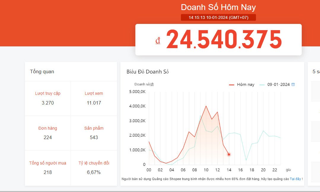Click the 24.540.375 sales total figure
320x192 pixels.
click(224, 39)
